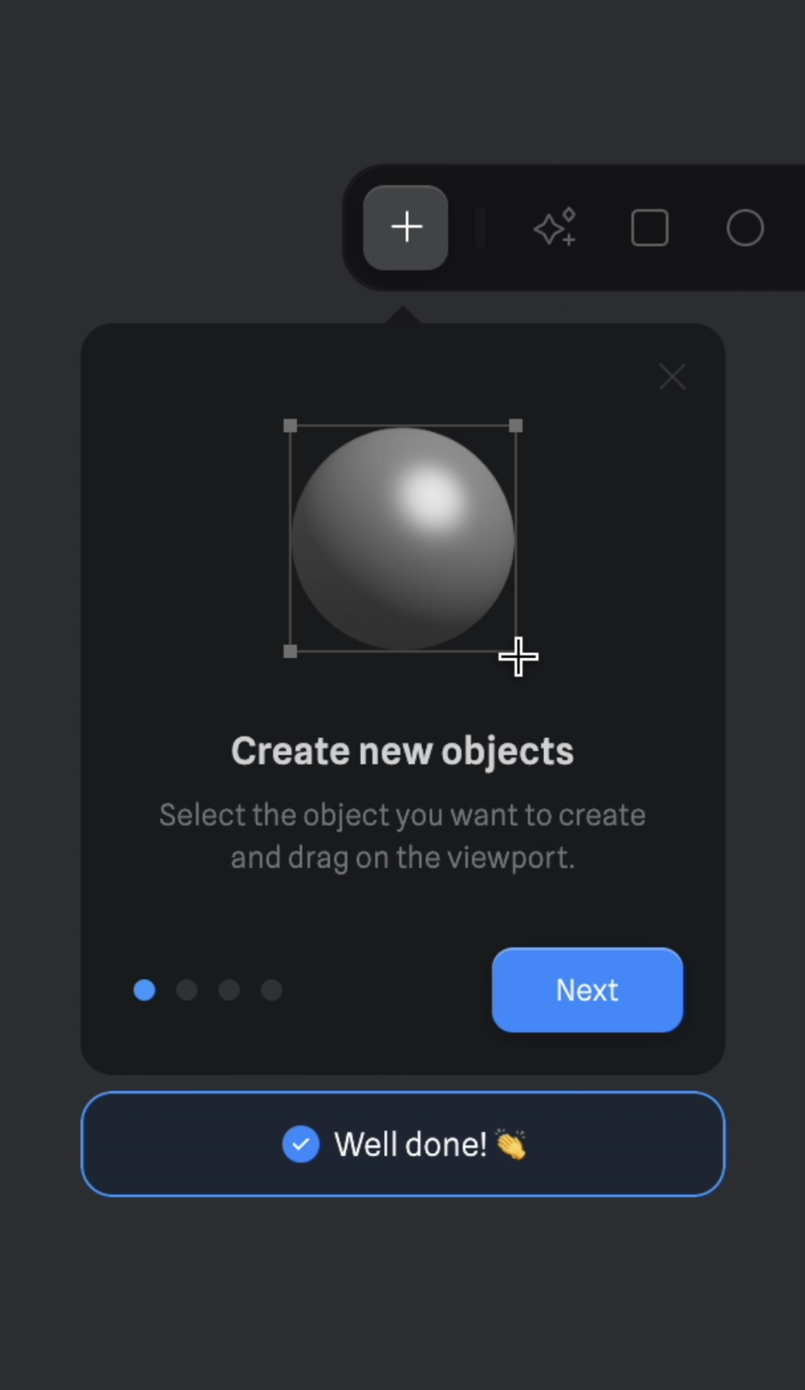
Task: Click the blue checkmark icon in the toast
Action: coord(300,1145)
